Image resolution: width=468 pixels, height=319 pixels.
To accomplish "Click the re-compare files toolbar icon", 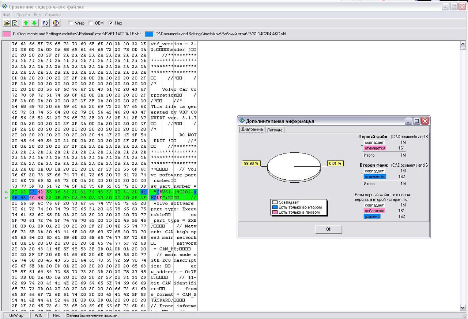I will 15,23.
